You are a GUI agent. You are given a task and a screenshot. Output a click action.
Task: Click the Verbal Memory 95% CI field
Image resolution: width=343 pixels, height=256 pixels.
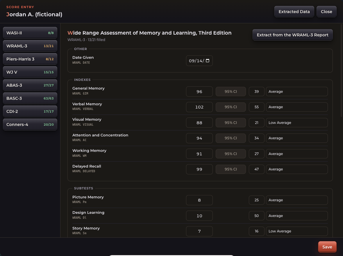click(231, 107)
